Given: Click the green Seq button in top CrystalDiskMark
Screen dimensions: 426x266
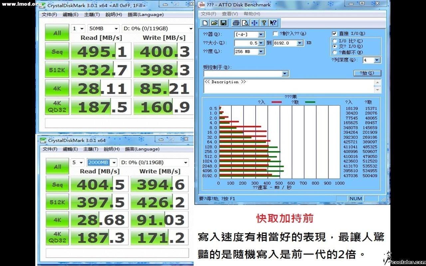Looking at the screenshot, I should (57, 52).
